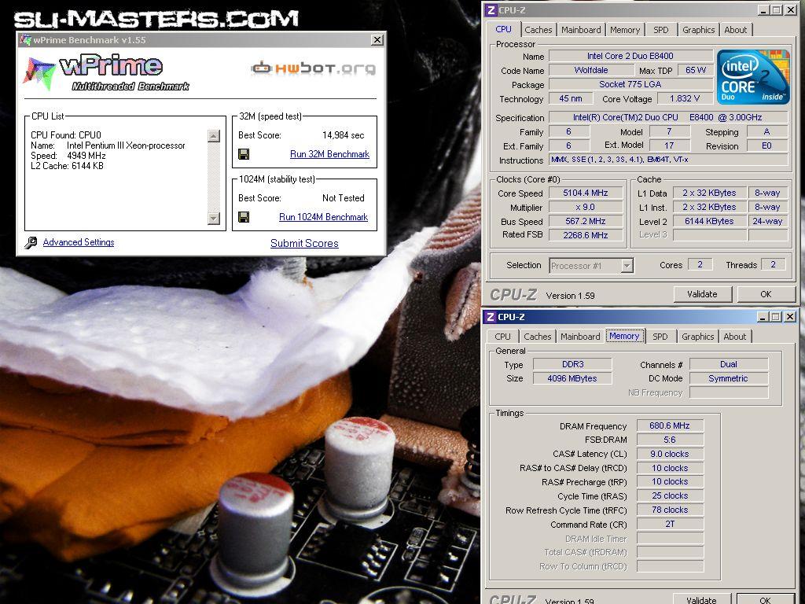Click the Multiplier value x 9.0
This screenshot has height=604, width=805.
click(x=585, y=207)
